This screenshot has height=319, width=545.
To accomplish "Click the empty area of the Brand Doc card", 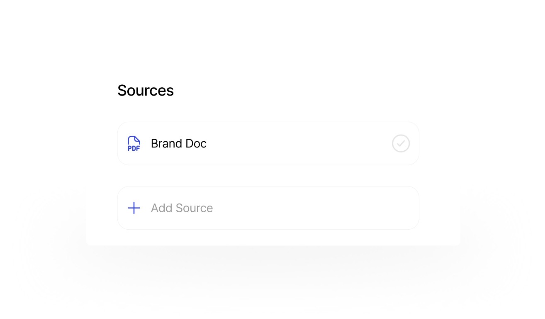I will (x=299, y=143).
